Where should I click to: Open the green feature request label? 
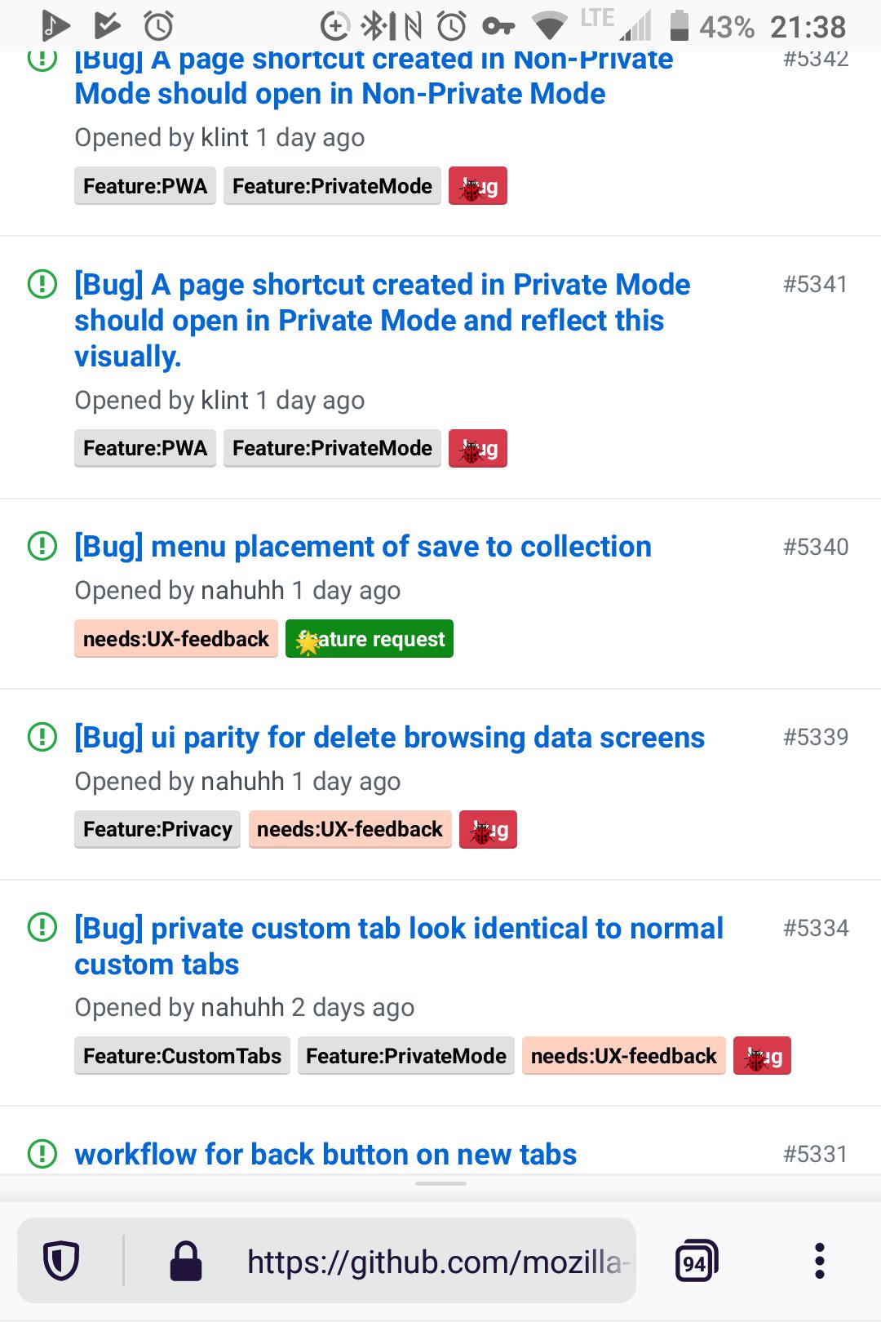[369, 638]
